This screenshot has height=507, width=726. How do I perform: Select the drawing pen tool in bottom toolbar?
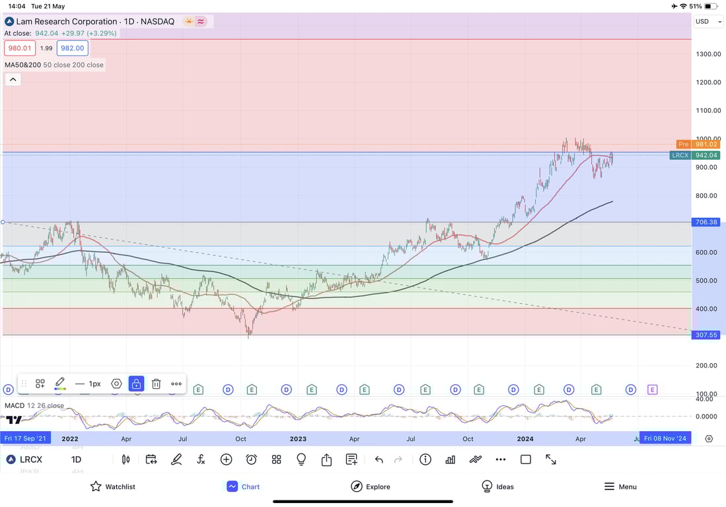click(176, 459)
